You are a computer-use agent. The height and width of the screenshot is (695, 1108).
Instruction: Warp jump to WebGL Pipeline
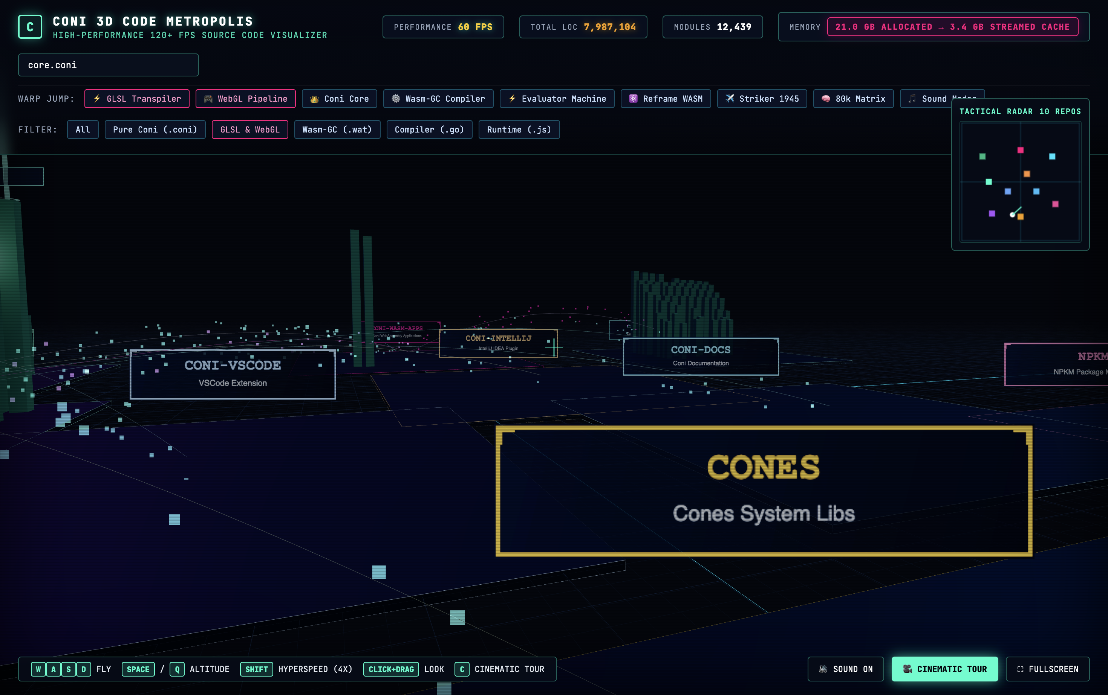(246, 99)
